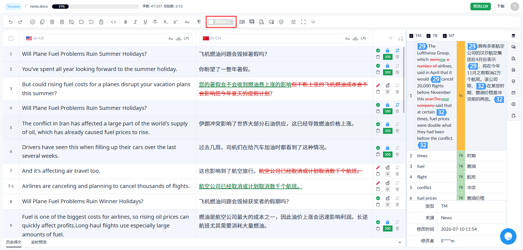
Task: Click the zh-CN target search field
Action: (x=284, y=38)
